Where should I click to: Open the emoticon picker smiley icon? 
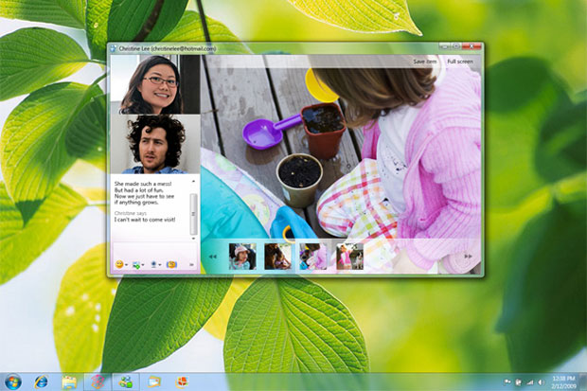click(119, 264)
